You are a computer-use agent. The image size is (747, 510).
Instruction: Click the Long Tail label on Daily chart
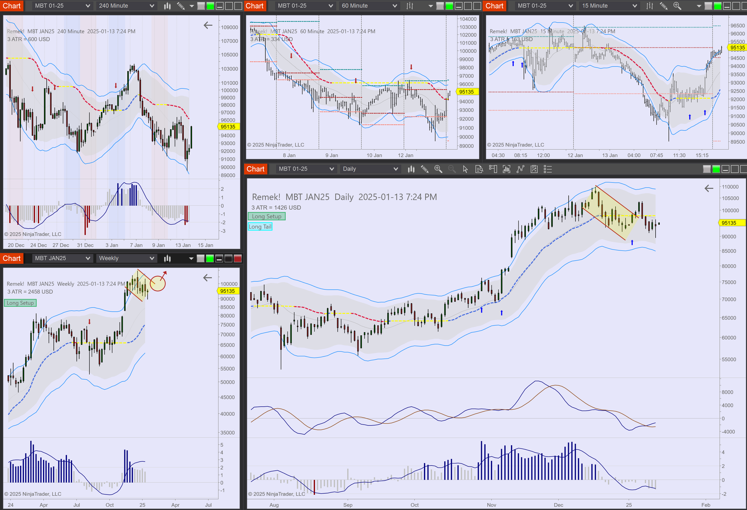pyautogui.click(x=260, y=227)
